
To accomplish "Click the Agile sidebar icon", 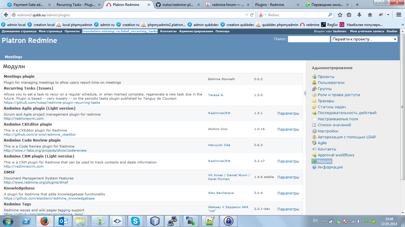I will [314, 143].
